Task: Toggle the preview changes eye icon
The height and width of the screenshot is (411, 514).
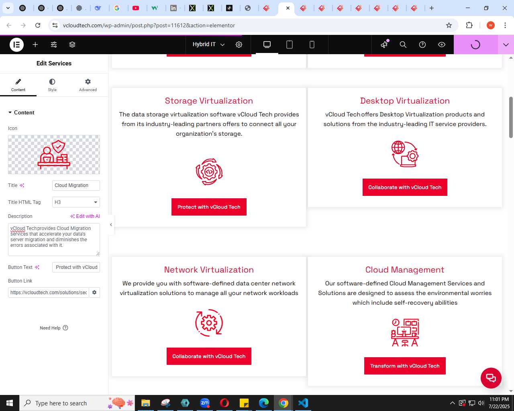Action: click(x=442, y=45)
